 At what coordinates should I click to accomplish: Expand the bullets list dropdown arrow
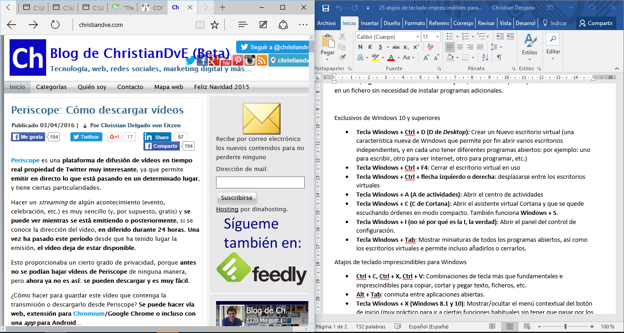tap(457, 36)
